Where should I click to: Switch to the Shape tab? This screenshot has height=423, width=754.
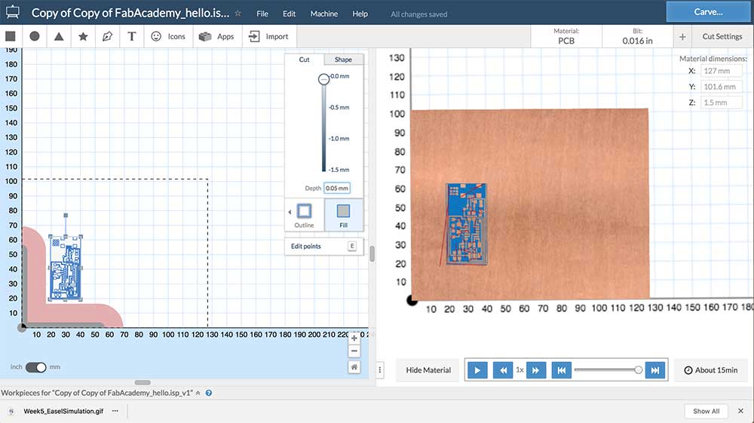[x=343, y=60]
